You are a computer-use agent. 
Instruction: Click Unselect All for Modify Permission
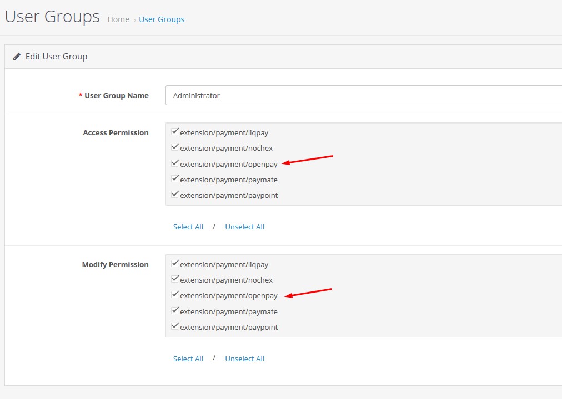coord(244,359)
